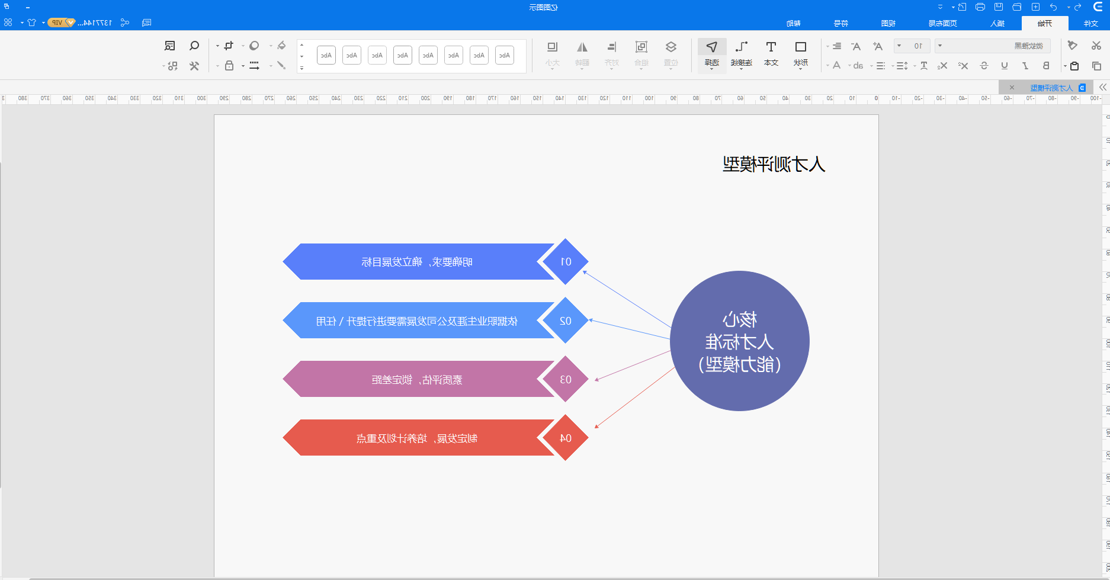Viewport: 1110px width, 580px height.
Task: Select the 01 diamond shape
Action: (566, 261)
